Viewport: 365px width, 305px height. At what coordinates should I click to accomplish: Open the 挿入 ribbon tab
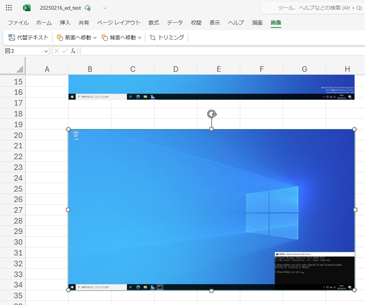[65, 23]
